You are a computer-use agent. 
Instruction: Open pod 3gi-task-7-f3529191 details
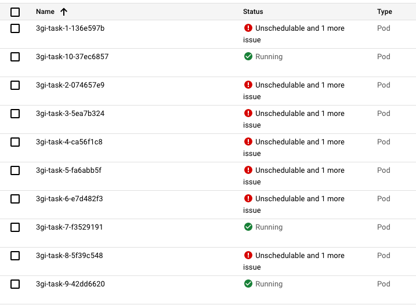[x=69, y=227]
